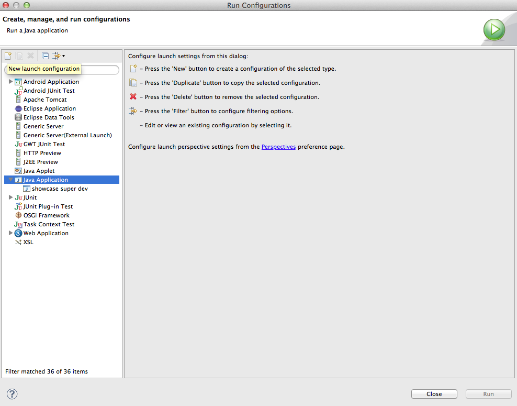Click the Android Application icon in the tree
The image size is (517, 406).
[x=18, y=82]
